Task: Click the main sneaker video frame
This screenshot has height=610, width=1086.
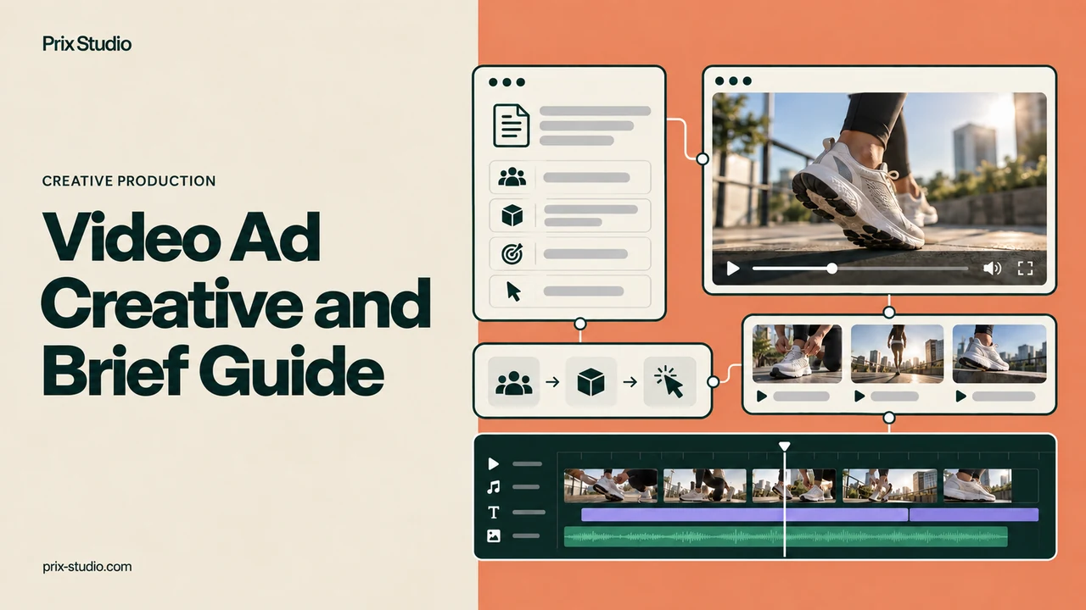Action: click(x=879, y=189)
